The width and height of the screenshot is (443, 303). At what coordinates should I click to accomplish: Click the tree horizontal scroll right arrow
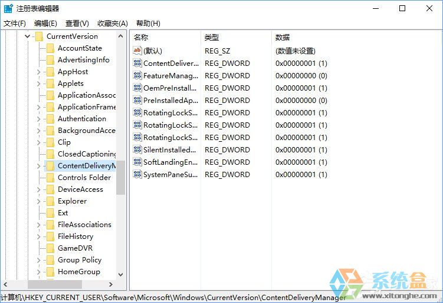[x=110, y=285]
